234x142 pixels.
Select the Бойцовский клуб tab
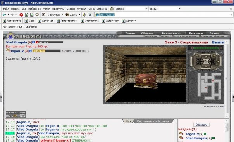coord(12,27)
